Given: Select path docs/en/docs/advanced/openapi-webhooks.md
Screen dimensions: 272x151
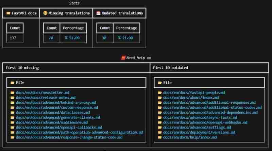Looking at the screenshot, I should (x=205, y=122).
